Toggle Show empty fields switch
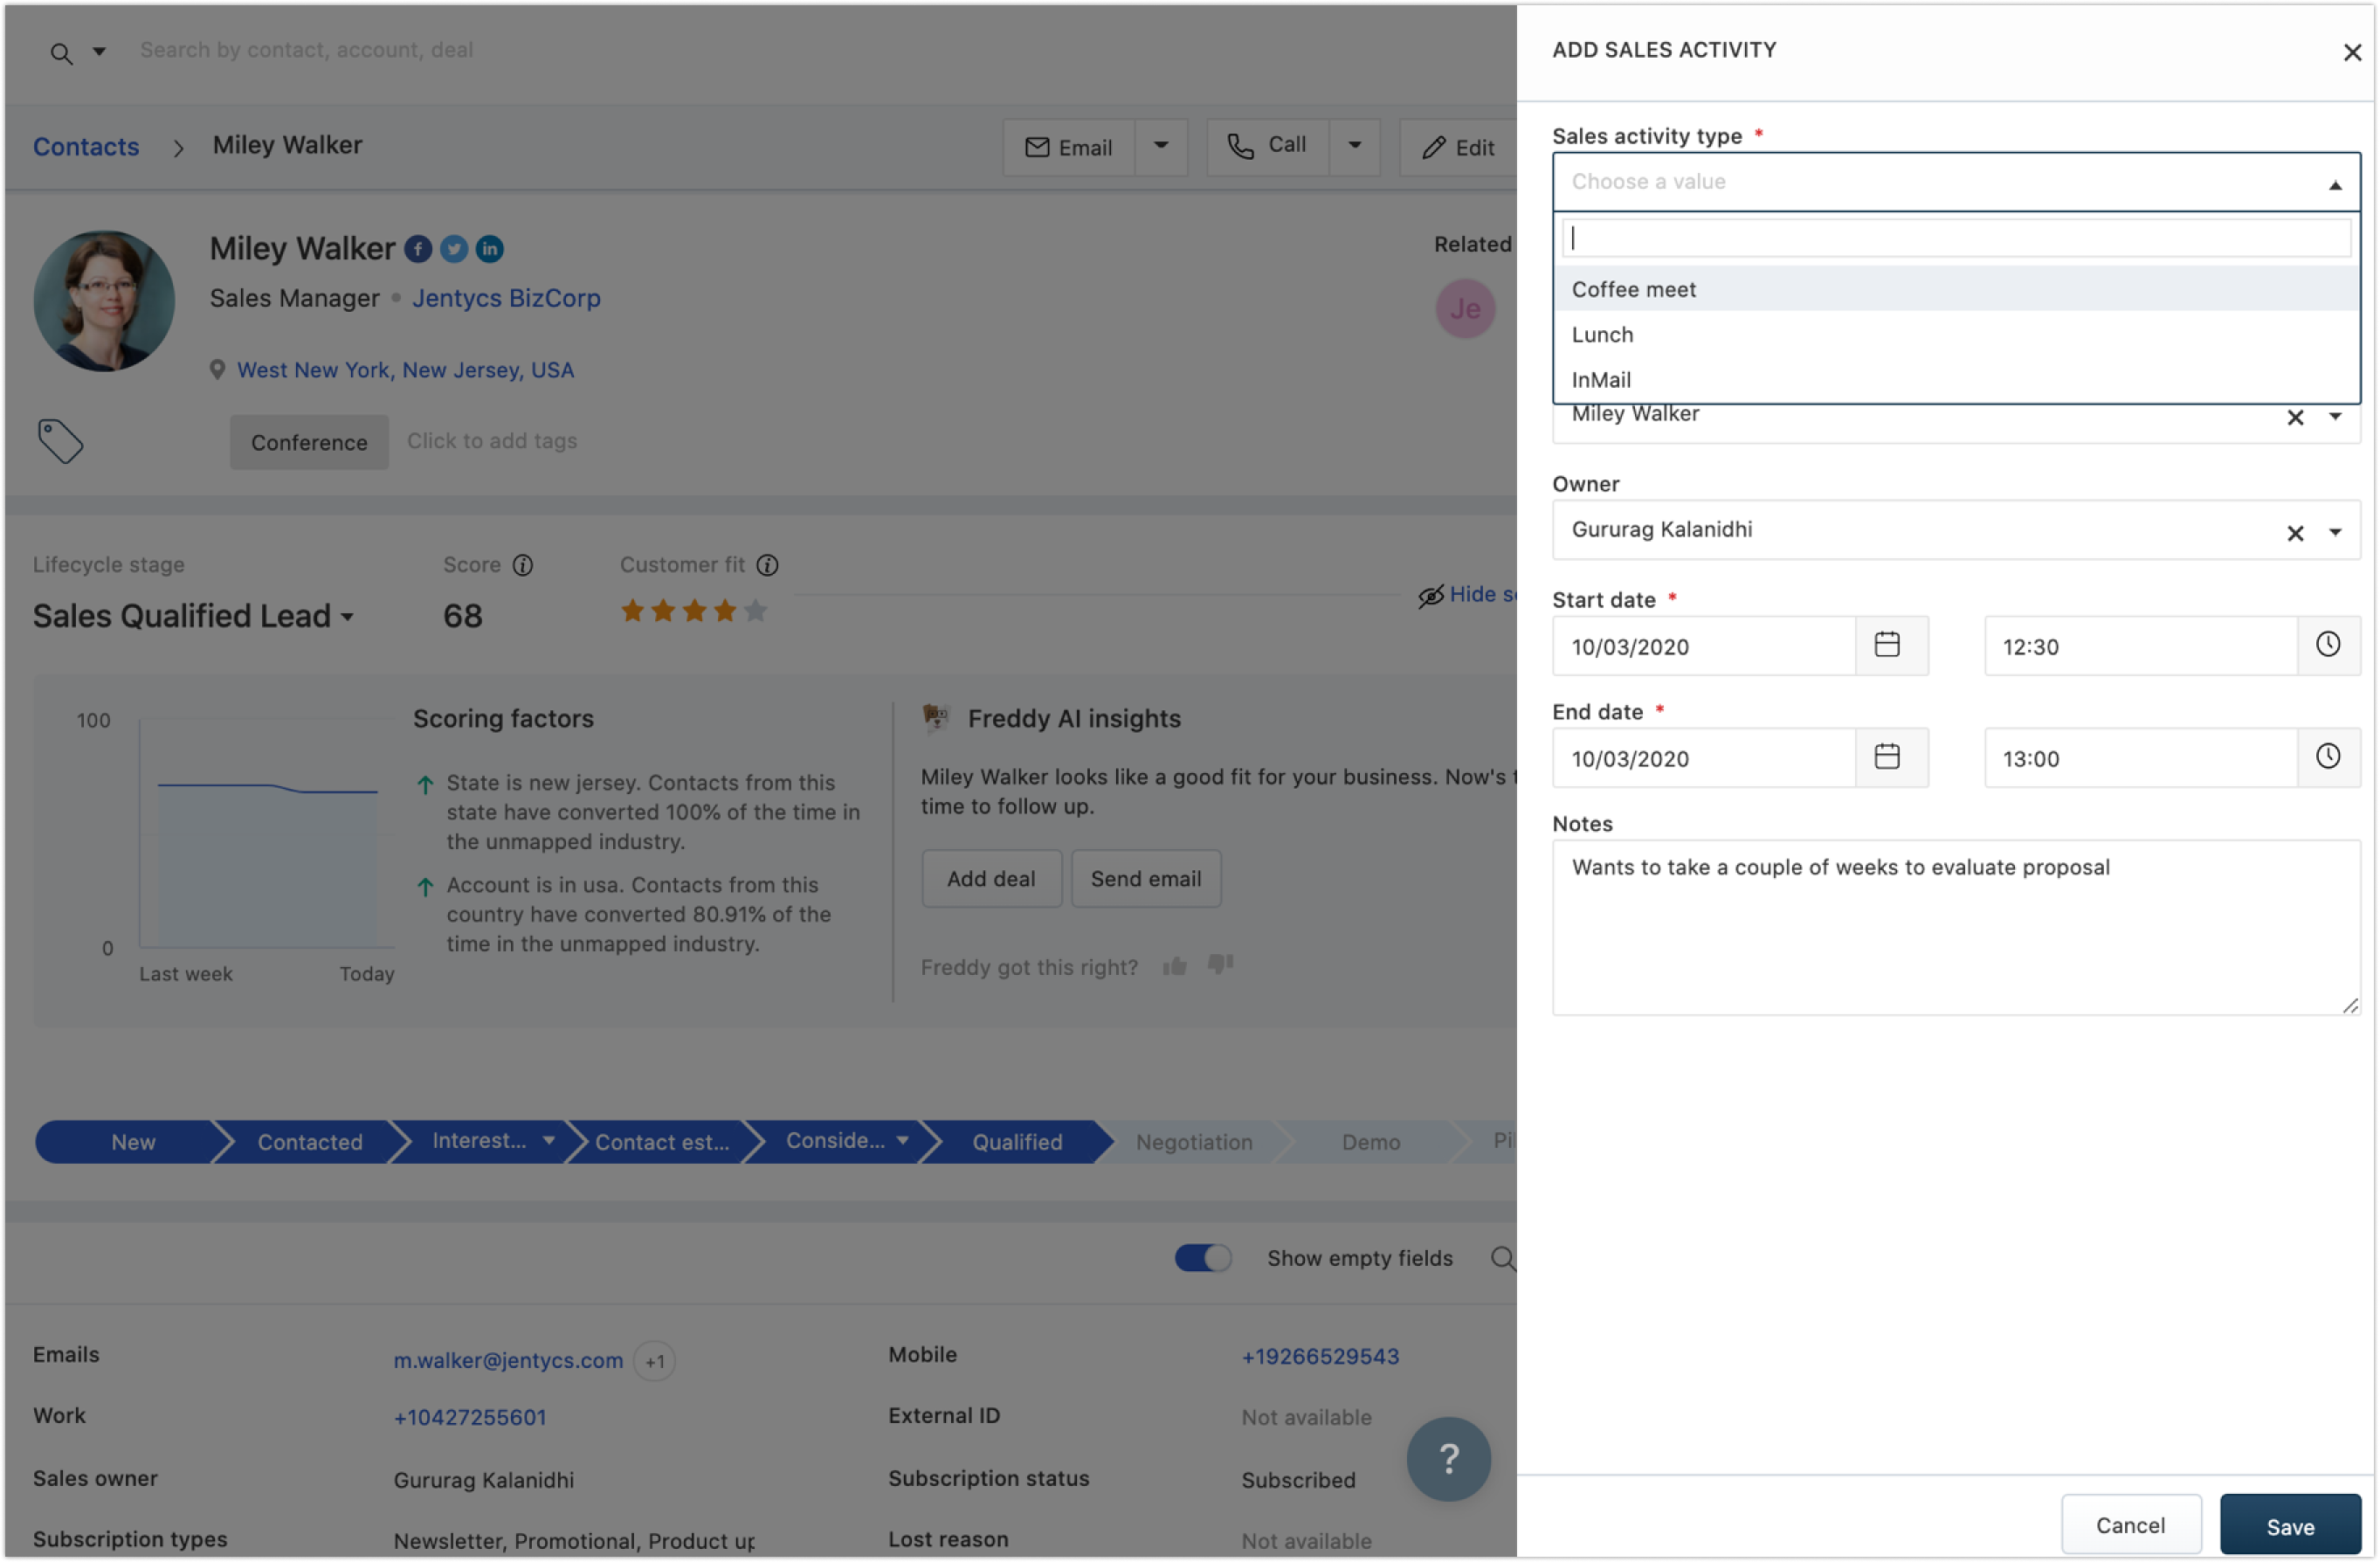Image resolution: width=2380 pixels, height=1562 pixels. tap(1202, 1258)
